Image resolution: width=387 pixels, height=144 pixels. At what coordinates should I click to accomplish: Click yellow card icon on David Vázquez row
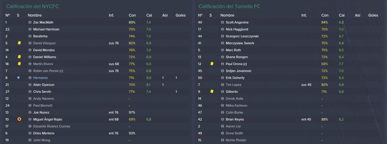coord(19,43)
